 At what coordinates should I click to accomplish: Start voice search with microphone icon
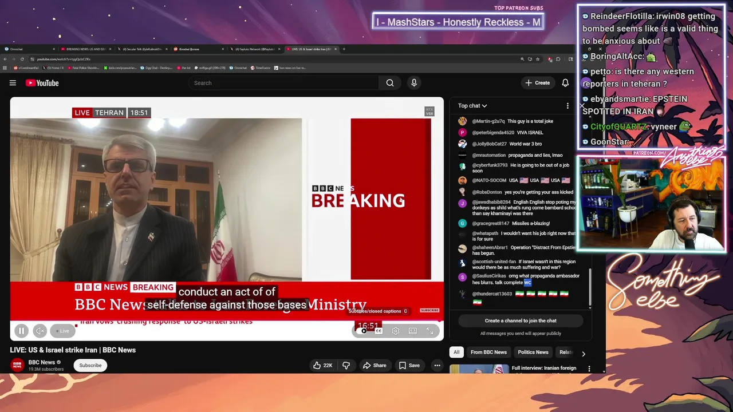(x=414, y=83)
